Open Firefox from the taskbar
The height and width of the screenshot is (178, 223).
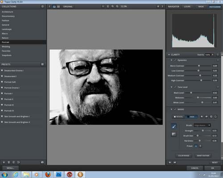tap(48, 174)
